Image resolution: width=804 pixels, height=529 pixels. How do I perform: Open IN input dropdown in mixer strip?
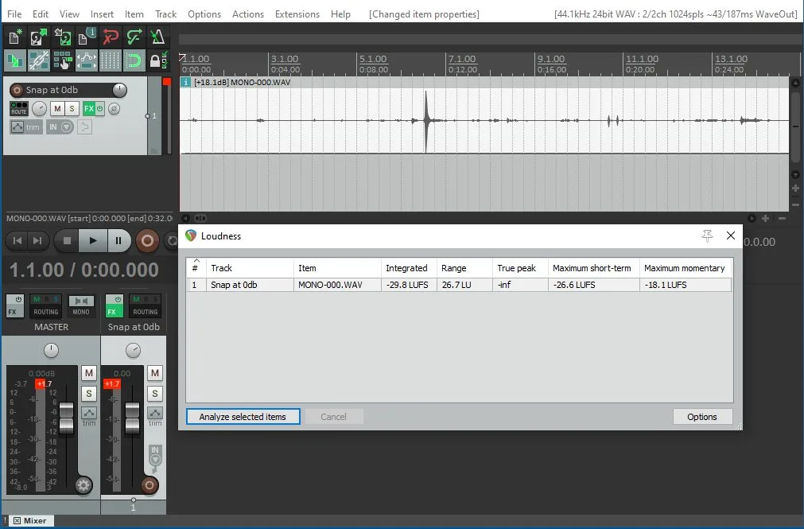pyautogui.click(x=155, y=455)
